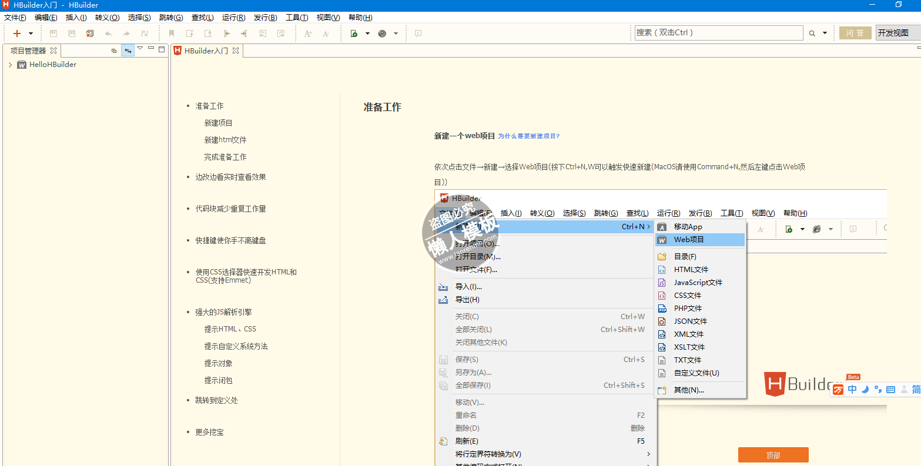This screenshot has width=921, height=466.
Task: Open the 项目管理器 view menu triangle
Action: point(140,49)
